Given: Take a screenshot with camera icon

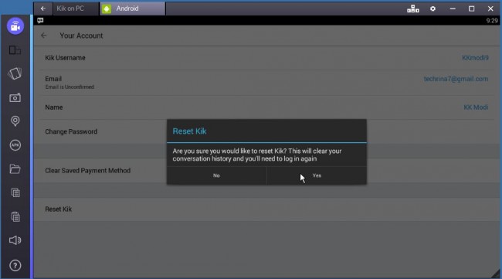Looking at the screenshot, I should [x=15, y=97].
